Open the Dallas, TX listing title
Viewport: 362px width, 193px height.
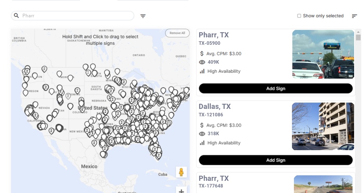[214, 107]
